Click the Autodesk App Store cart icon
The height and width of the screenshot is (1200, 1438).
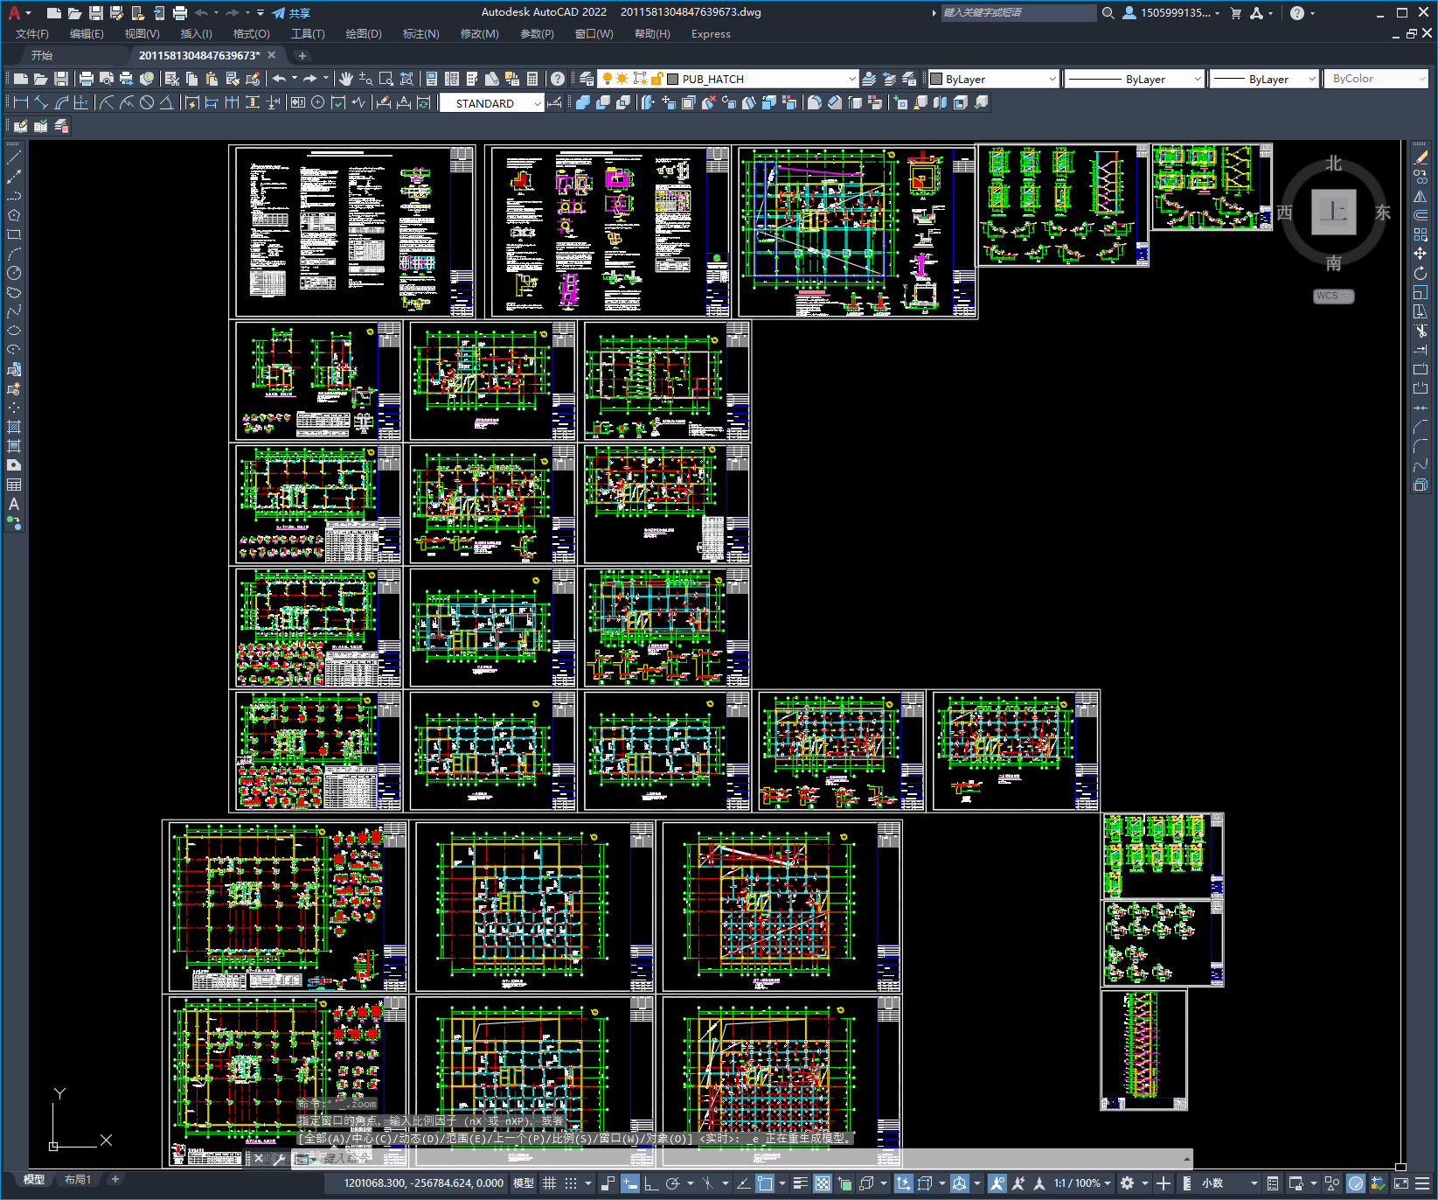[x=1236, y=13]
